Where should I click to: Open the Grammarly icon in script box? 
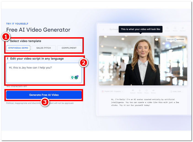76,77
